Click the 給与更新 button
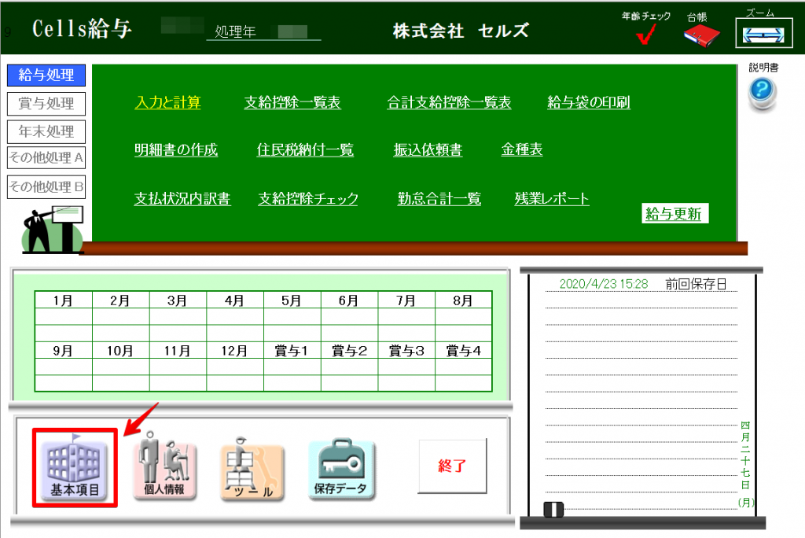 tap(675, 213)
